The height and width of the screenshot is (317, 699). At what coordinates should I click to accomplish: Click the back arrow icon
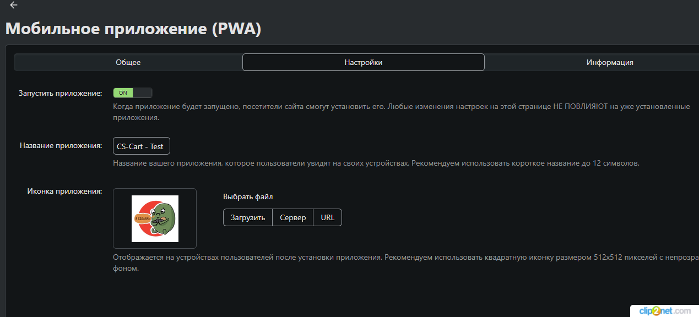pyautogui.click(x=14, y=5)
